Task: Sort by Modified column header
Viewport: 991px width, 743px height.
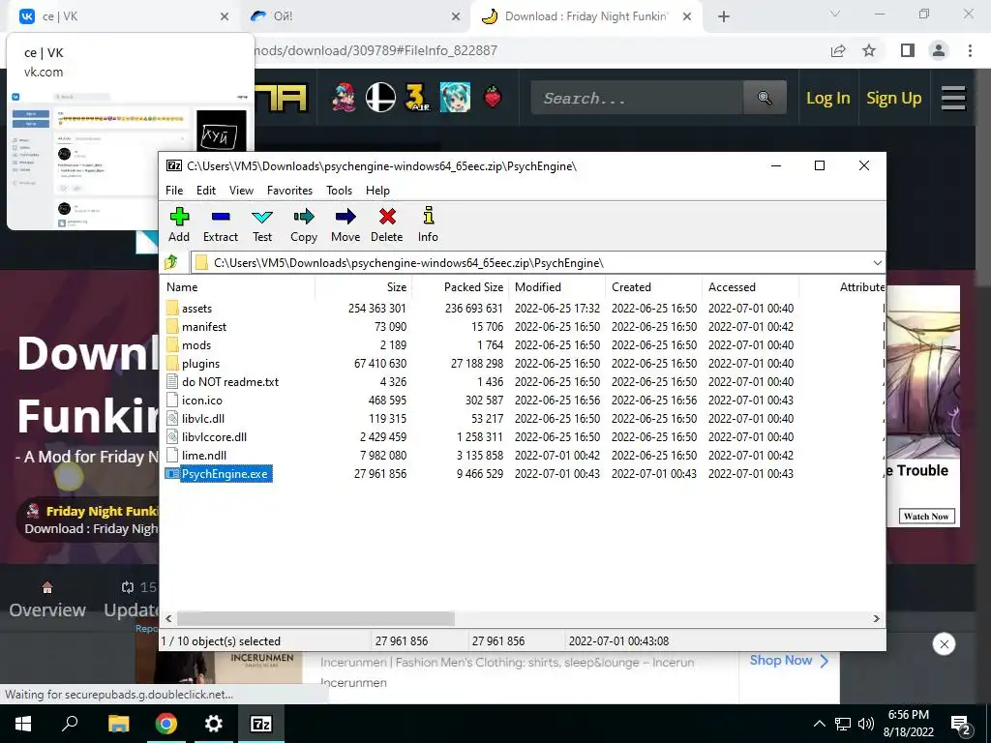Action: 556,286
